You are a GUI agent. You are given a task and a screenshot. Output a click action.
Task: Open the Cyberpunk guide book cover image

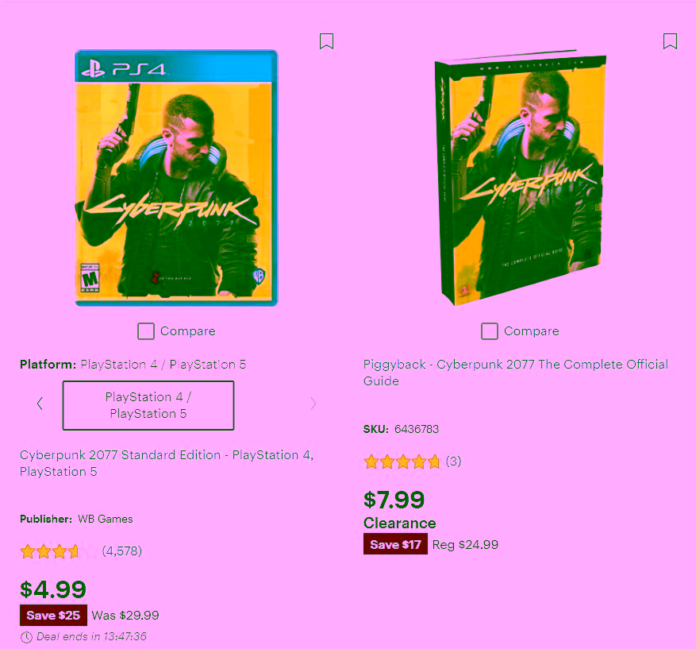tap(521, 178)
